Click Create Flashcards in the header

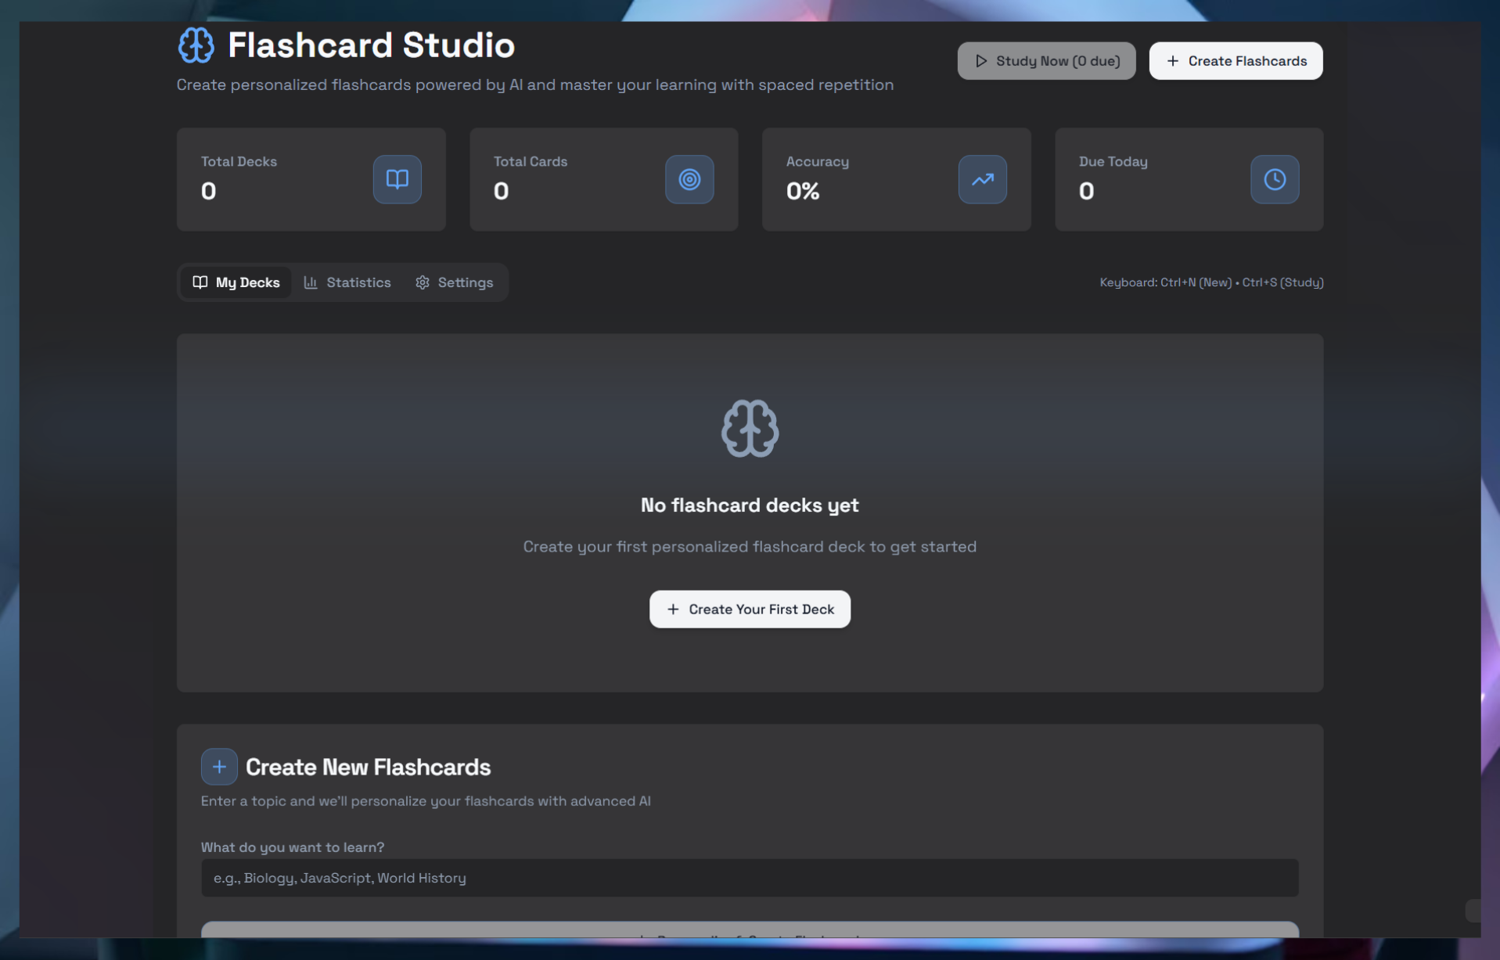[x=1235, y=60]
